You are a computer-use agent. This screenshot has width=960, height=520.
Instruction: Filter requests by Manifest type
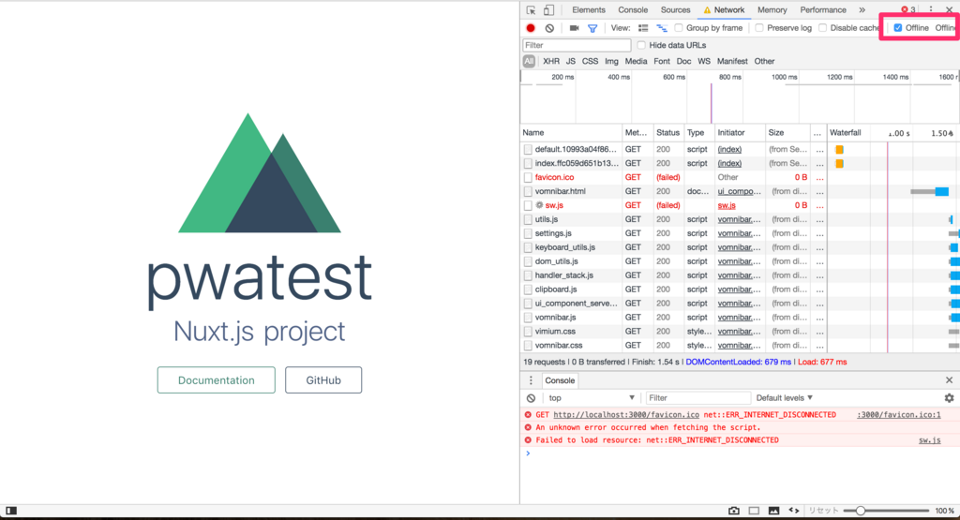click(x=732, y=61)
